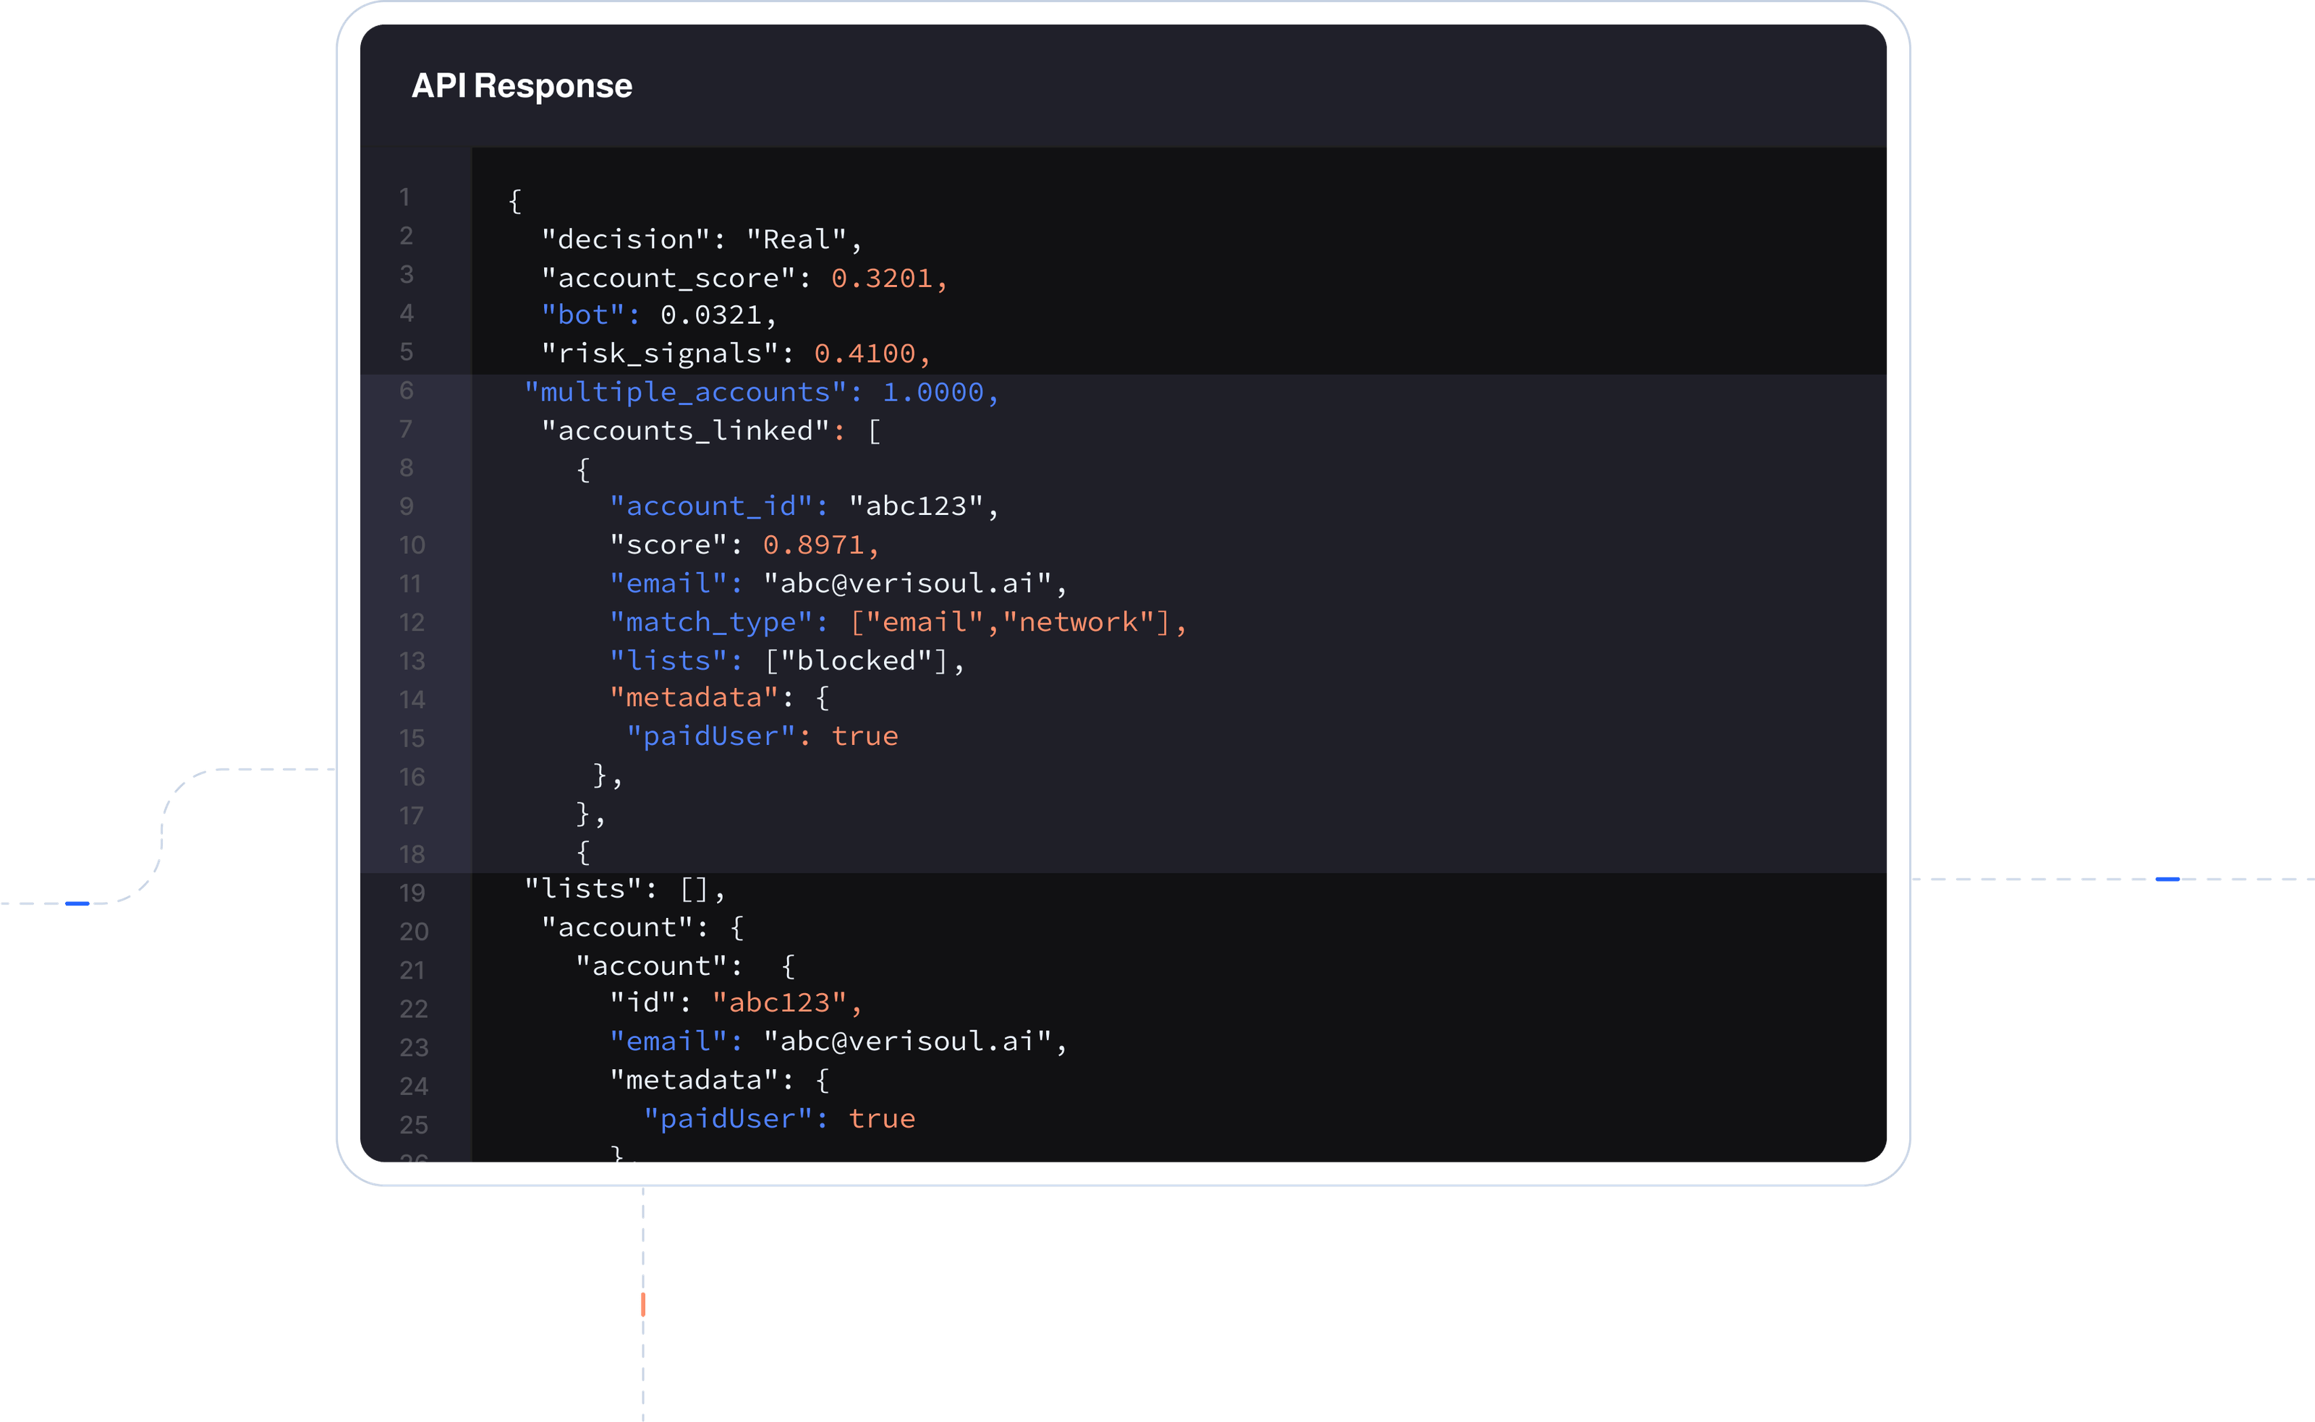Click the brace after "metadata" on line 14
The width and height of the screenshot is (2315, 1422).
point(822,698)
